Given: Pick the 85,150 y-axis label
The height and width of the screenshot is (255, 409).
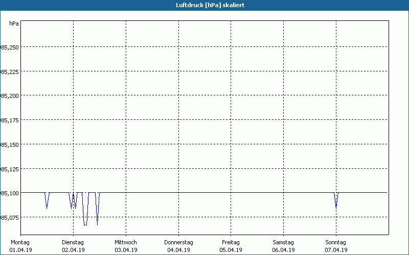Looking at the screenshot, I should point(10,145).
